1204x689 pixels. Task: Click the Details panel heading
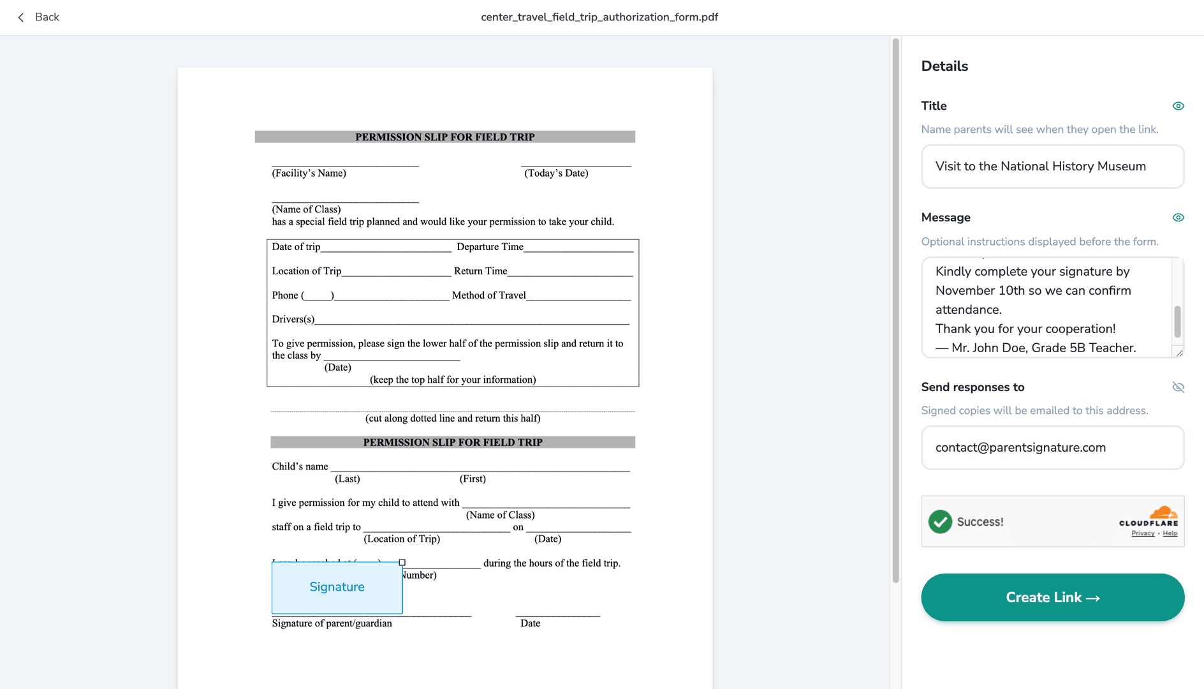pos(944,66)
